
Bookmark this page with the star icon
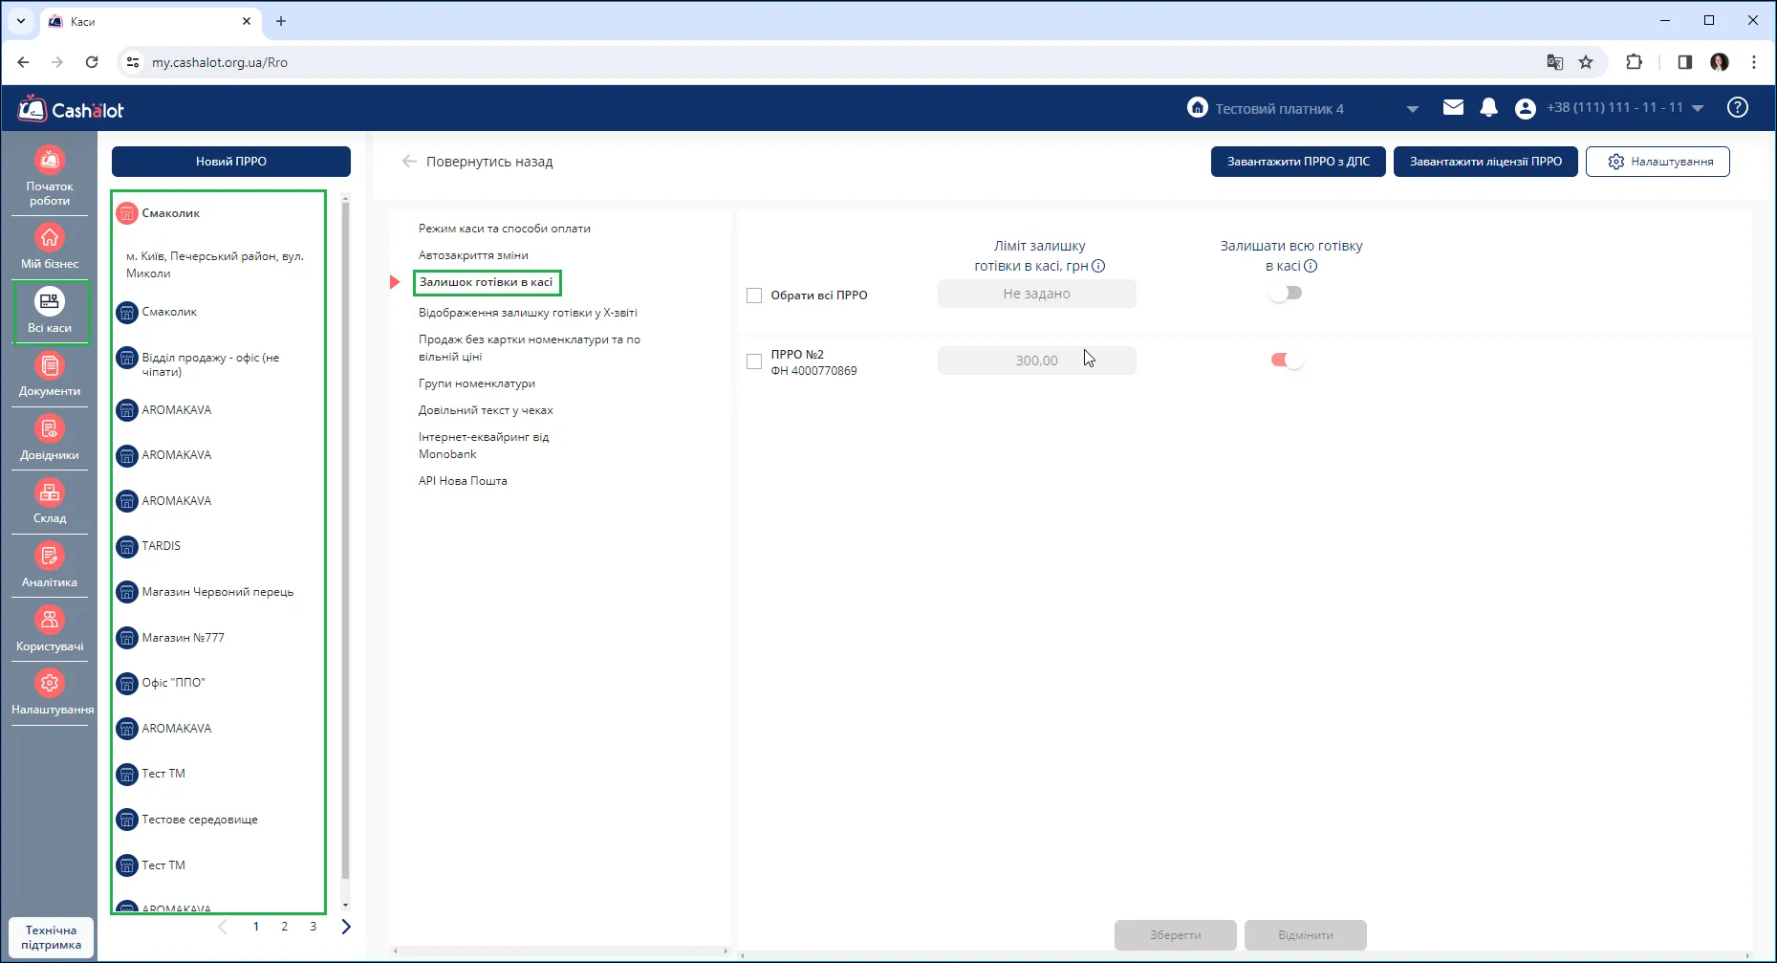pyautogui.click(x=1586, y=62)
